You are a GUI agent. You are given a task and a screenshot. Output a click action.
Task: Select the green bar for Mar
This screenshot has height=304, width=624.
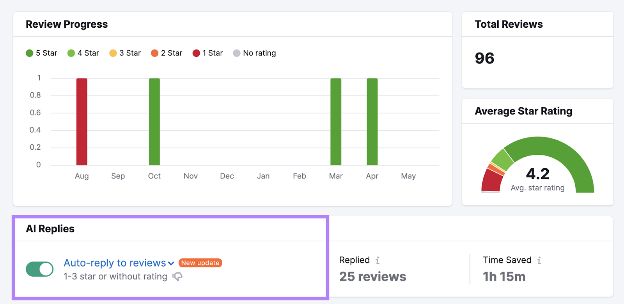point(336,122)
